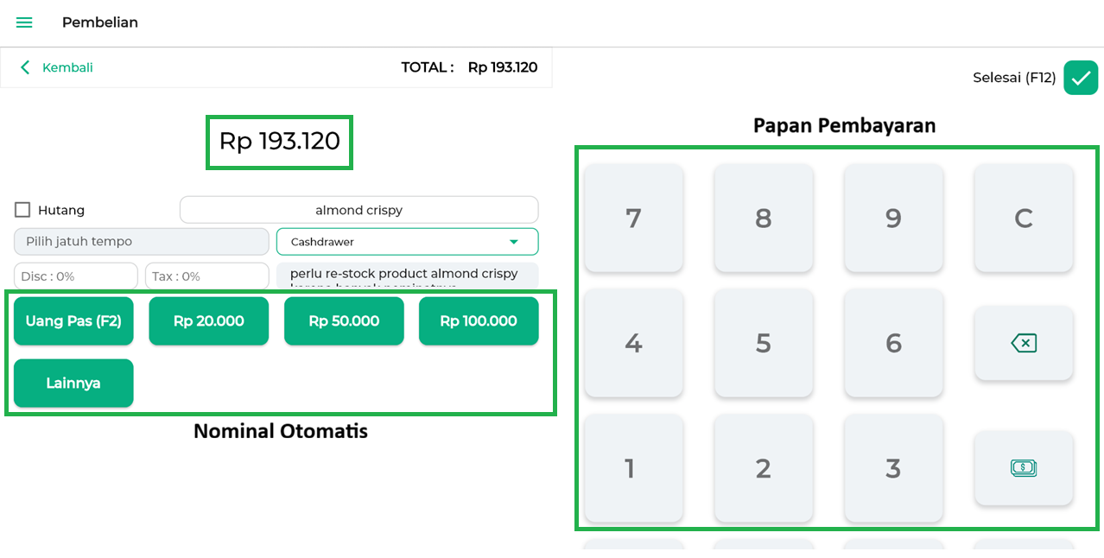This screenshot has height=558, width=1104.
Task: Click the Tax percentage input field
Action: pos(207,276)
